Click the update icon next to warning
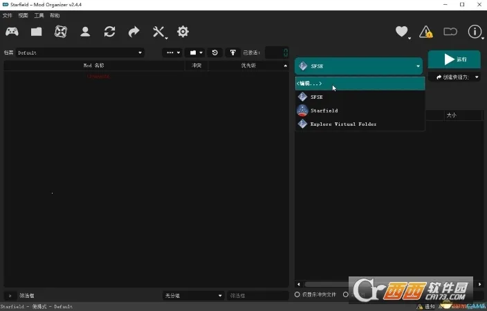Viewport: 487px width, 311px height. click(450, 32)
